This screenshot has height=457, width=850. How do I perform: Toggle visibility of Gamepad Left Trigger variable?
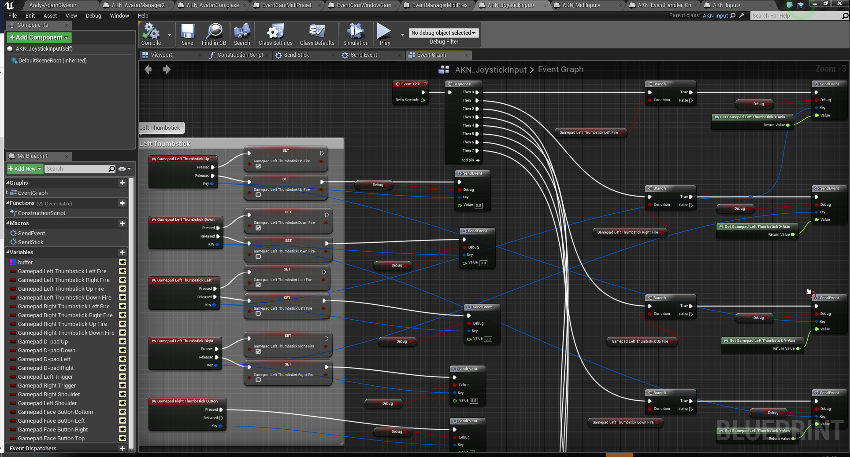(x=122, y=377)
